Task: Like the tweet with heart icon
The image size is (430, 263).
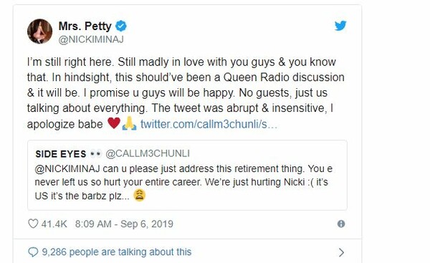Action: pos(33,224)
